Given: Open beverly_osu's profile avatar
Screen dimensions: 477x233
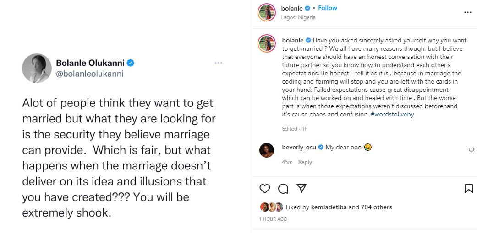Looking at the screenshot, I should (267, 151).
